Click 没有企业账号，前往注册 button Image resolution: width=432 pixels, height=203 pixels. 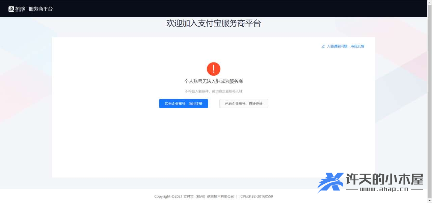tap(184, 104)
